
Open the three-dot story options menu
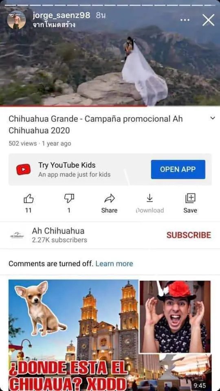pyautogui.click(x=185, y=20)
